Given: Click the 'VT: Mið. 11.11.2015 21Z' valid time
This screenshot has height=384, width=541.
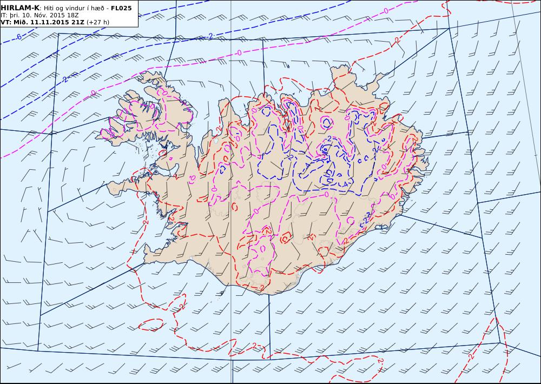Looking at the screenshot, I should point(42,22).
